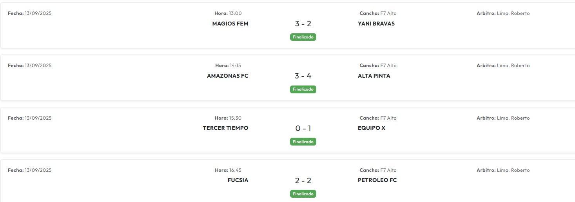Select the PETROLEO FC team
Image resolution: width=575 pixels, height=202 pixels.
click(377, 180)
